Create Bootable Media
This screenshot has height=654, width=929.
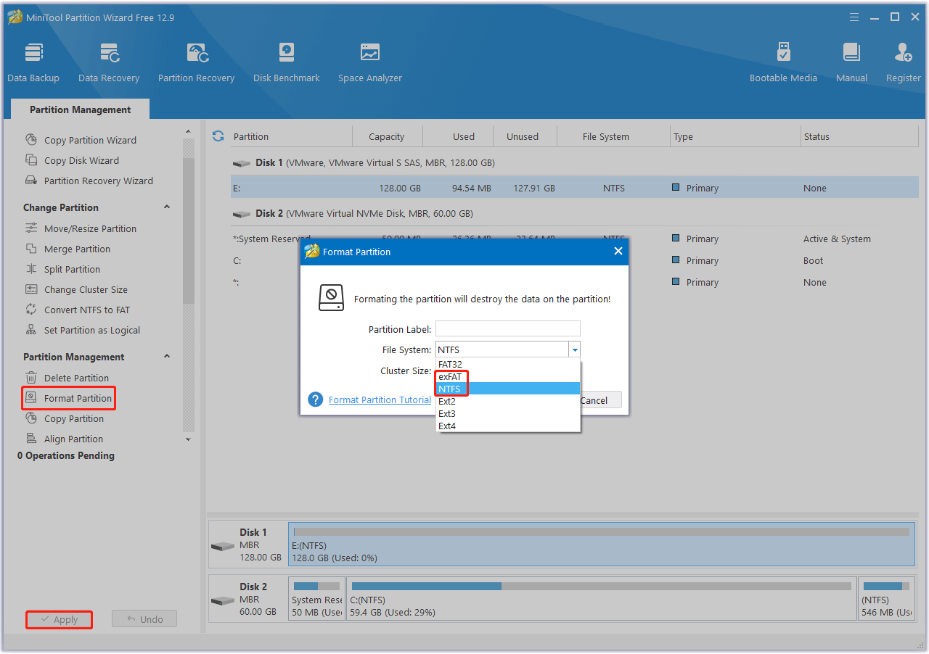click(784, 61)
